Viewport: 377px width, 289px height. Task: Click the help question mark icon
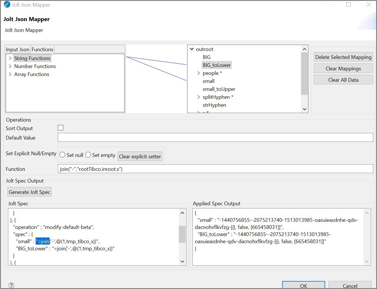[11, 285]
